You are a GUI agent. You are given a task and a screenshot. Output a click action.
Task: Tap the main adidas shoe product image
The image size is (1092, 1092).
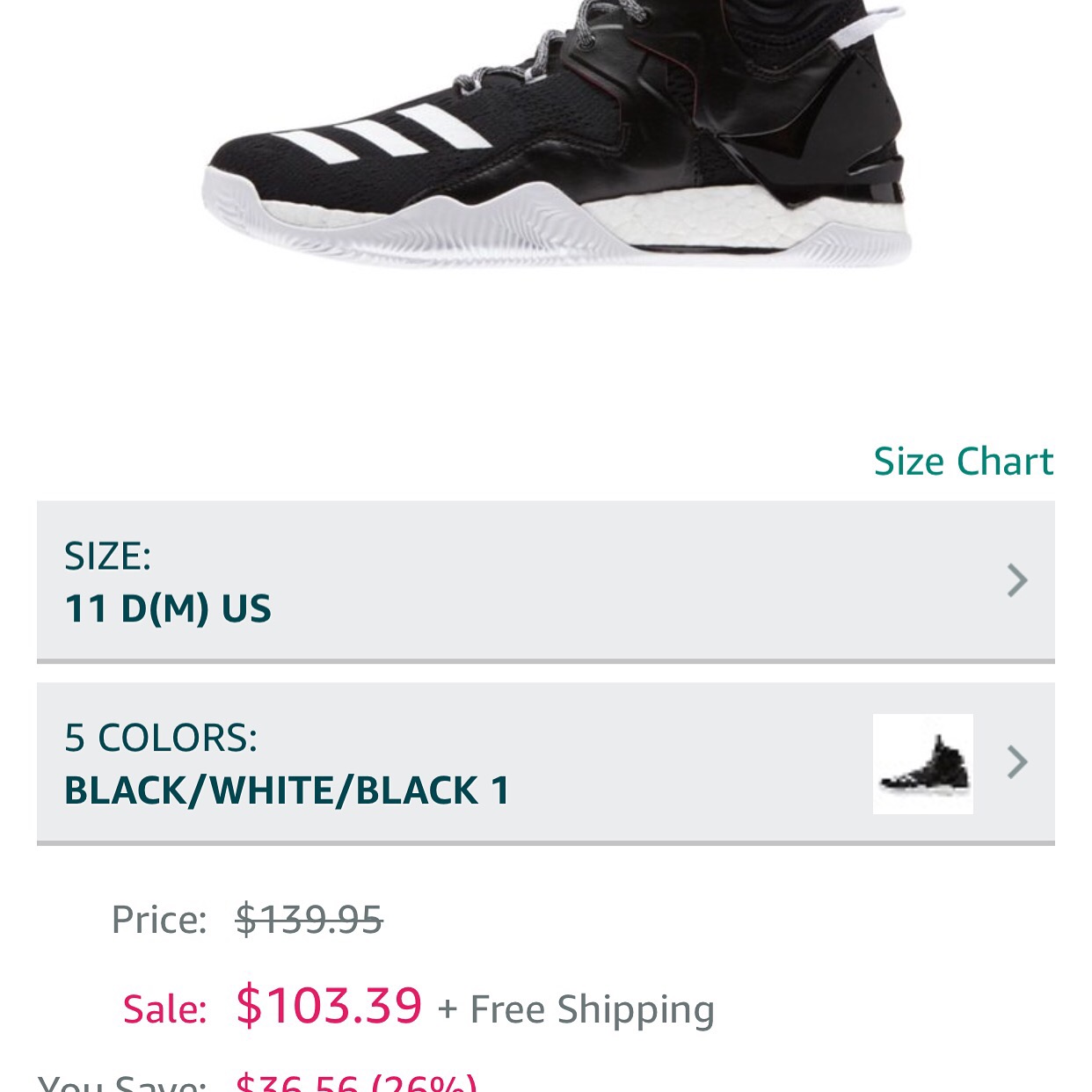557,134
